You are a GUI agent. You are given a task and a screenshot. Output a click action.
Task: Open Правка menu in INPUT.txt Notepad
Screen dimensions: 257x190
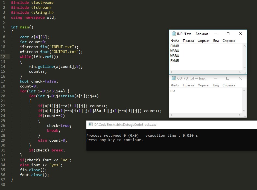point(188,41)
